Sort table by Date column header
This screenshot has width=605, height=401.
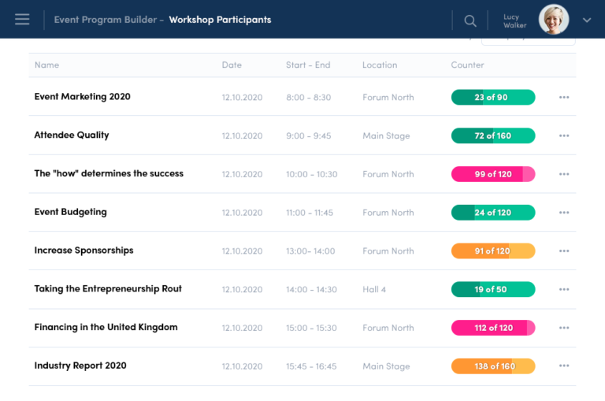tap(232, 65)
